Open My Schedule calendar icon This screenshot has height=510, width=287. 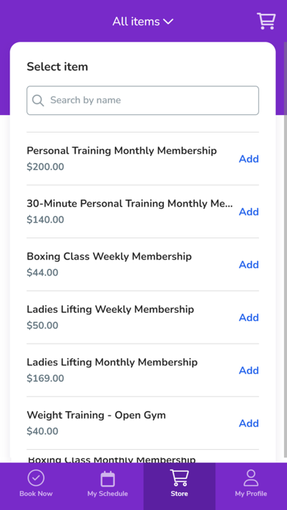(108, 478)
